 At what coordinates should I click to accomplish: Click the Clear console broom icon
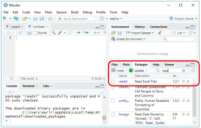coord(103,92)
